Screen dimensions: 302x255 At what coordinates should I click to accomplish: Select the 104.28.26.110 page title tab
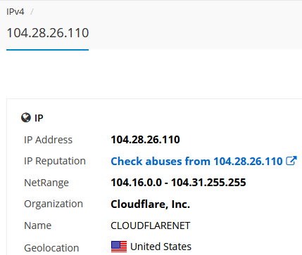pos(48,33)
